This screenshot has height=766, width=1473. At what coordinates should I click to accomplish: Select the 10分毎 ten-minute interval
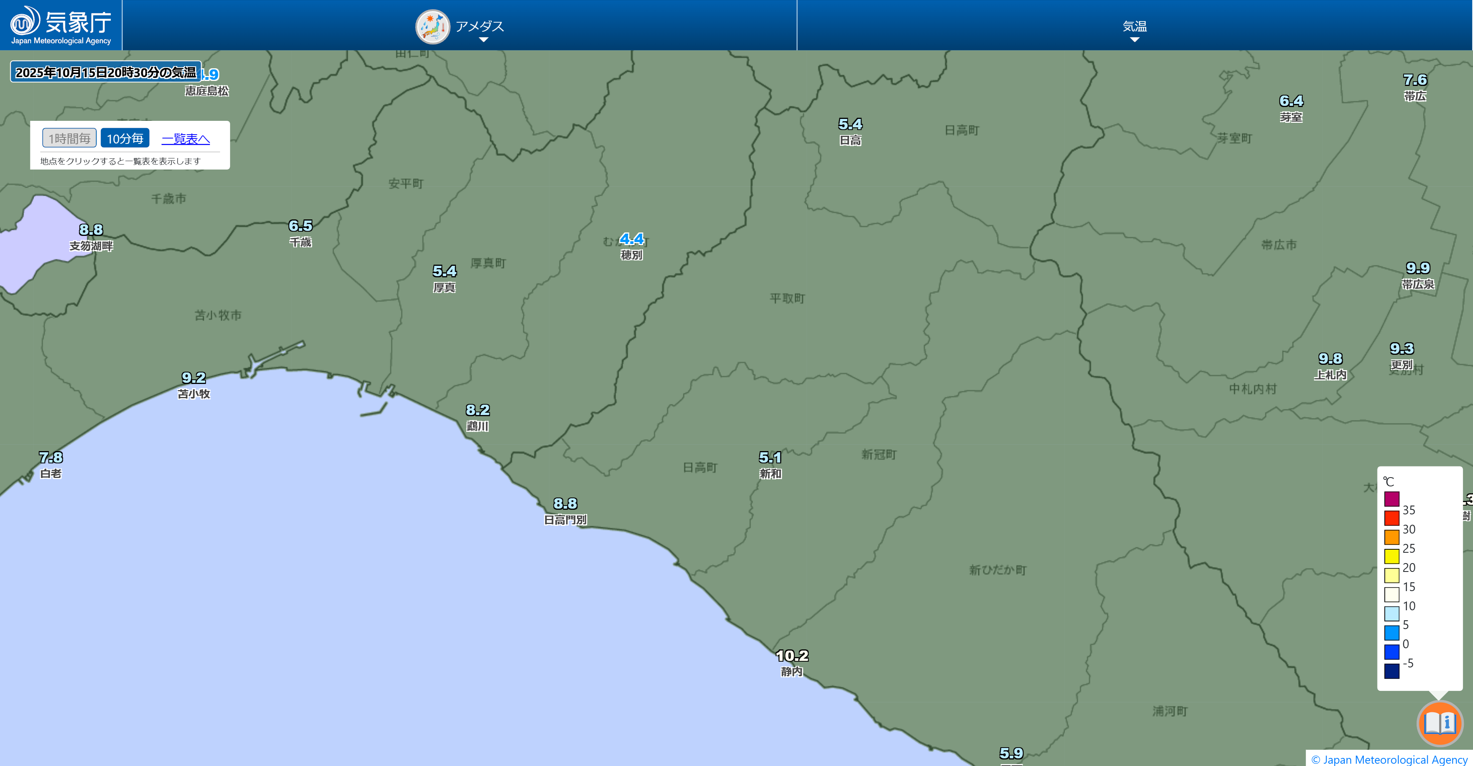(125, 138)
